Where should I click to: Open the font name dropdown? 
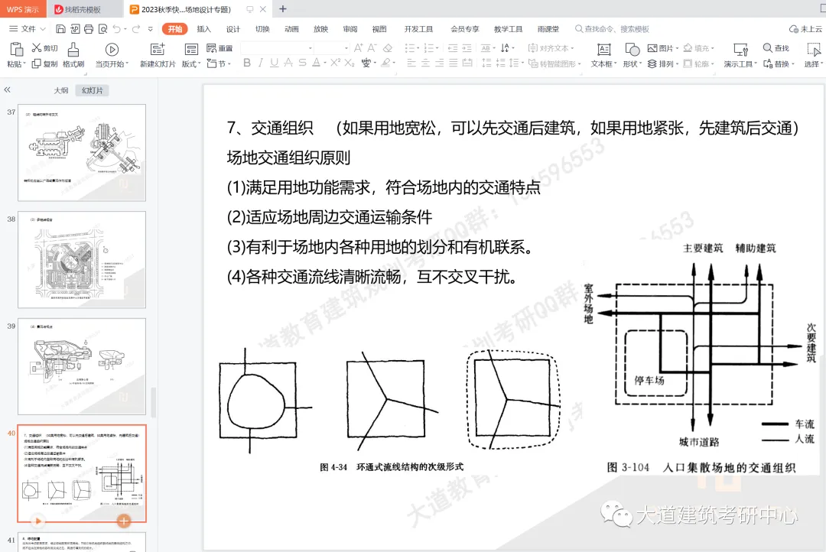pos(311,48)
